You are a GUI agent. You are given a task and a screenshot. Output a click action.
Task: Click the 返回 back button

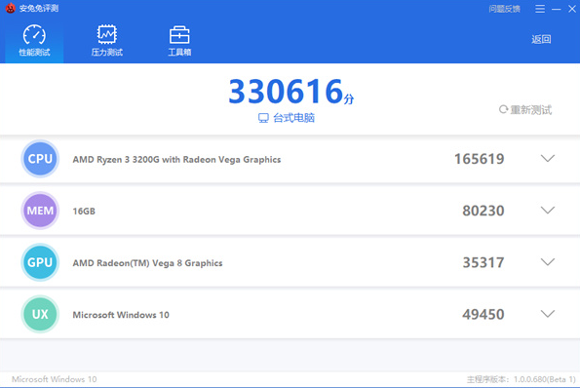pos(541,39)
